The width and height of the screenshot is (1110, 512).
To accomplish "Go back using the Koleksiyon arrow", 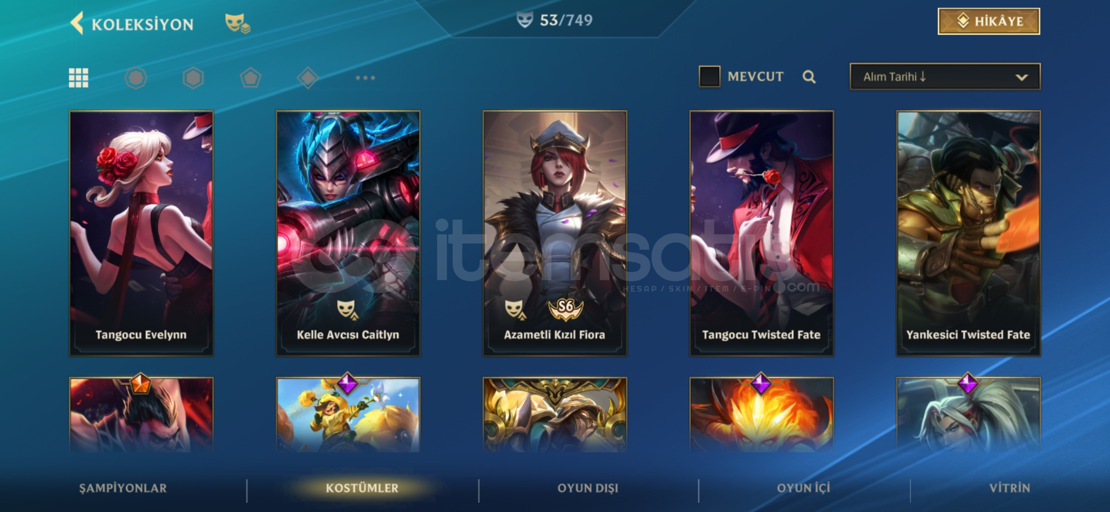I will (x=77, y=23).
